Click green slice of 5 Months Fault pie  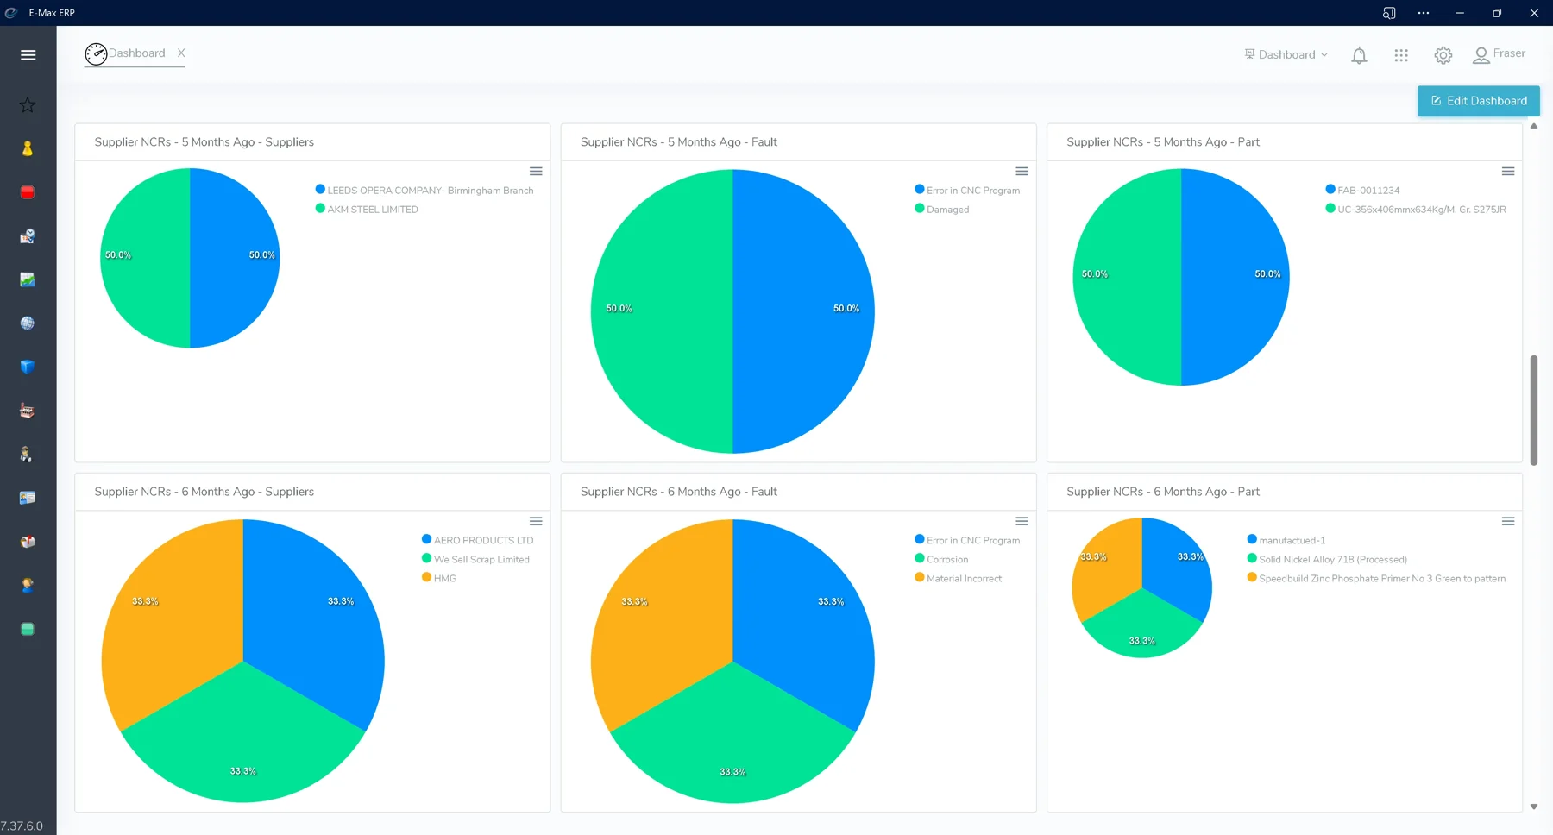(662, 311)
